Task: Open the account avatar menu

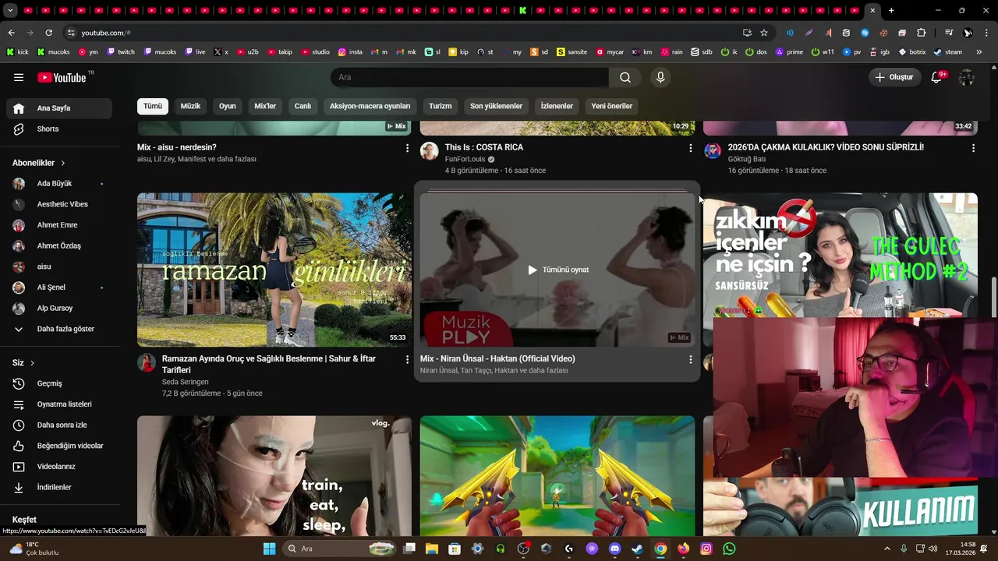Action: pyautogui.click(x=966, y=77)
